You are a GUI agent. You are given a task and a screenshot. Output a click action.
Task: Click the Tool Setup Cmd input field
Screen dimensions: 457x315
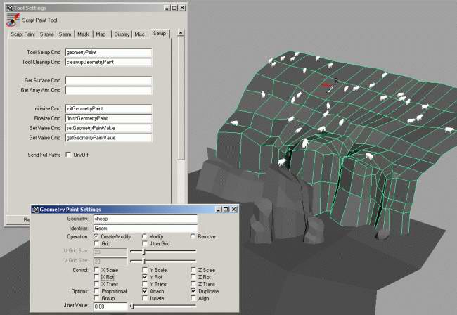(108, 53)
